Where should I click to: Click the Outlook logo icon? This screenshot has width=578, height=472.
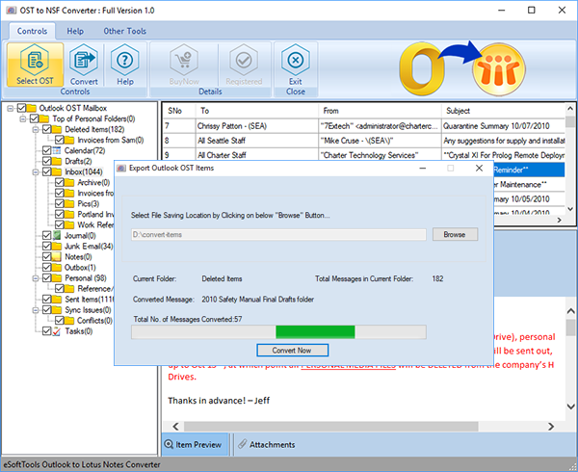point(422,69)
